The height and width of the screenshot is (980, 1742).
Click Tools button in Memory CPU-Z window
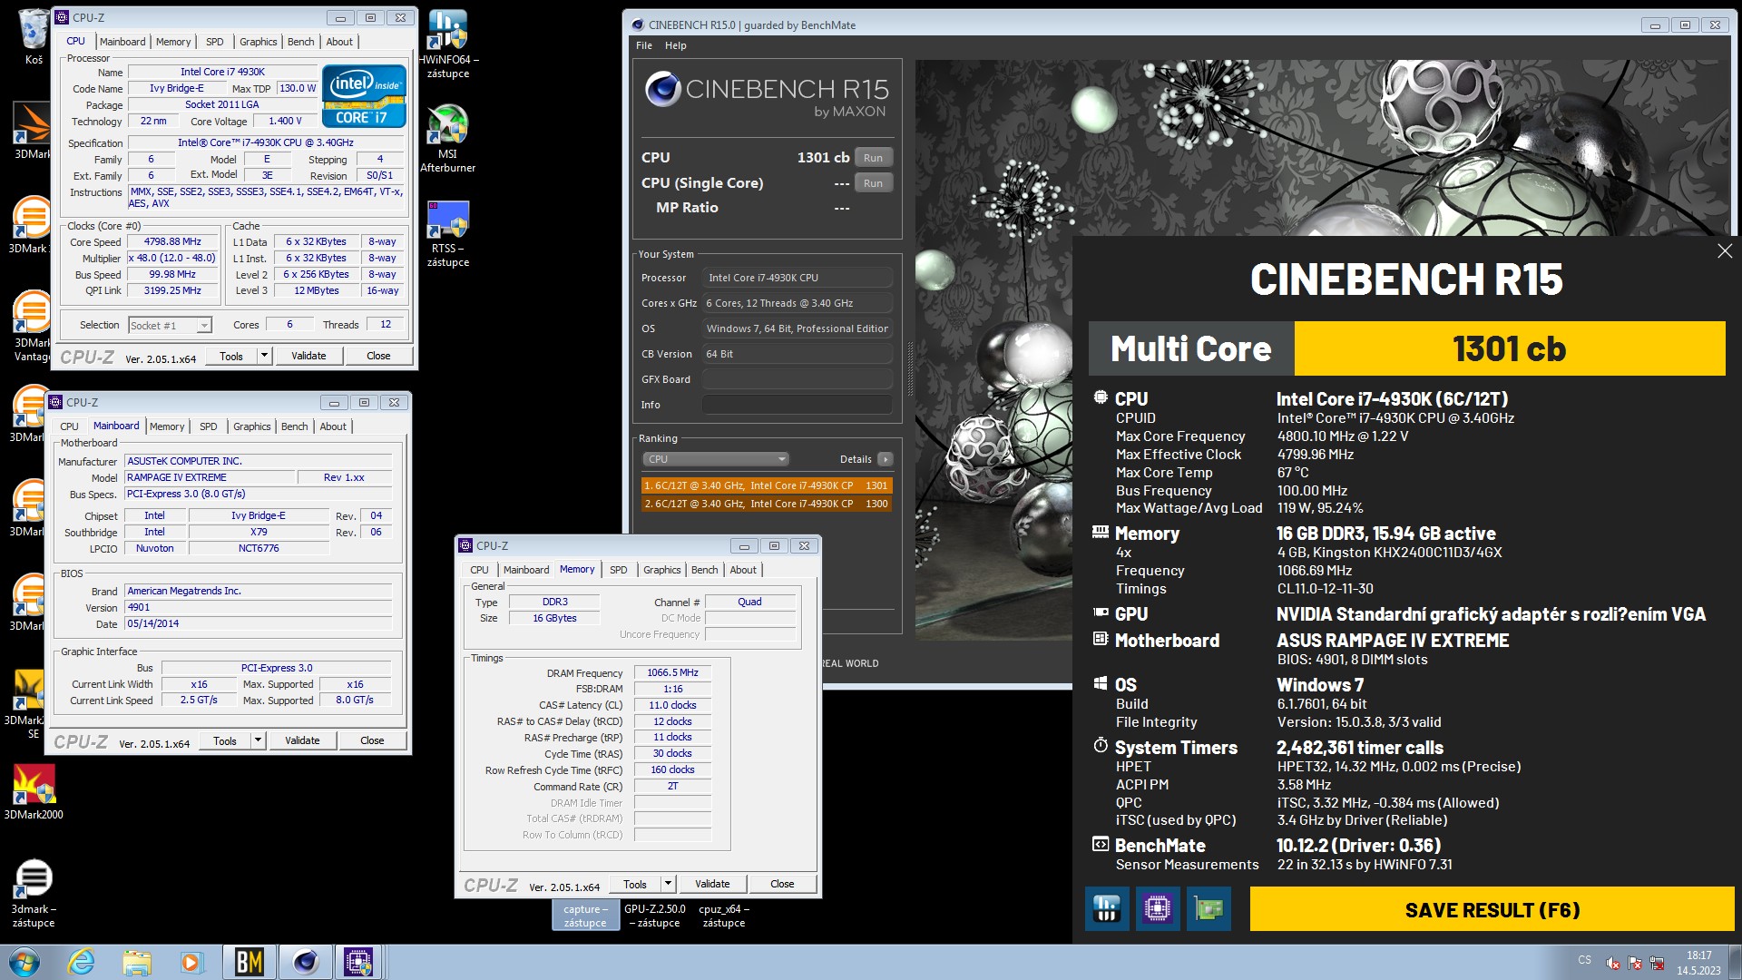coord(635,884)
